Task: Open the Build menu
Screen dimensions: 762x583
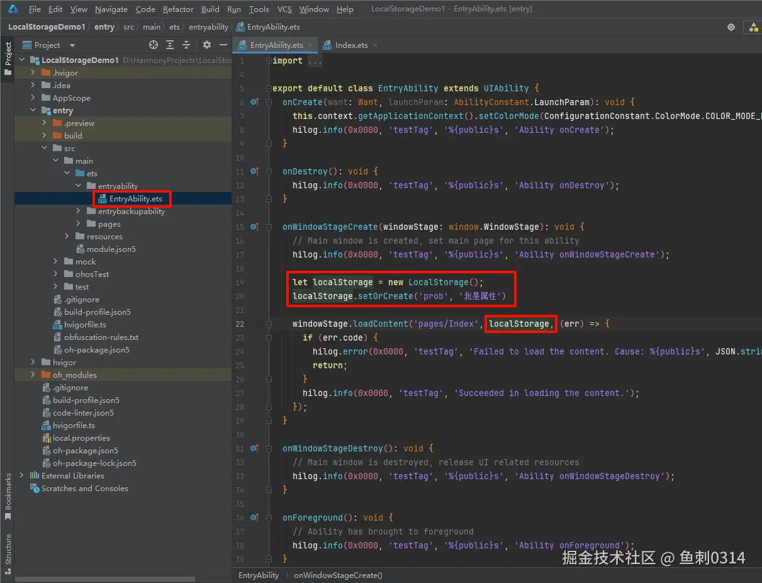Action: click(210, 9)
